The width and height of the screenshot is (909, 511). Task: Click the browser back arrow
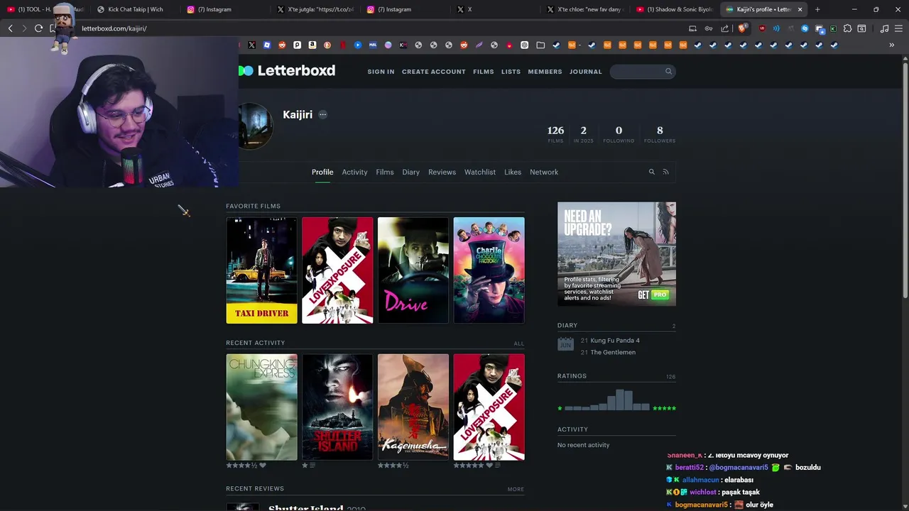[x=10, y=28]
